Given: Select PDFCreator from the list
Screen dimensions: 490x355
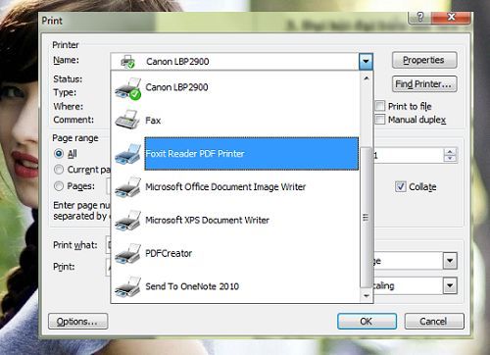Looking at the screenshot, I should click(x=236, y=253).
